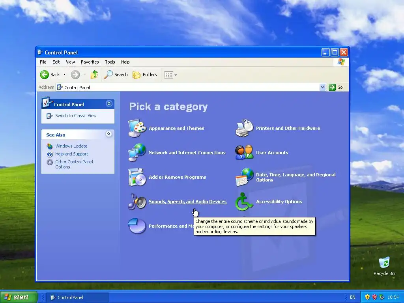Viewport: 404px width, 303px height.
Task: Click the Printers and Other Hardware icon
Action: click(x=245, y=128)
